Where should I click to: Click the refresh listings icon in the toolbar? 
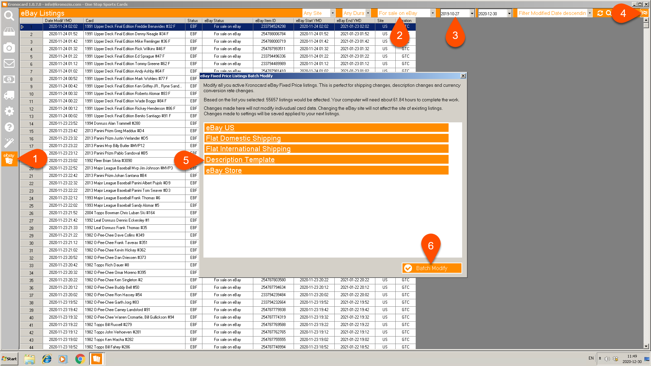point(600,13)
